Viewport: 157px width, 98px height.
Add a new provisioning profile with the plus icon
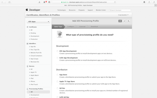tap(120, 21)
